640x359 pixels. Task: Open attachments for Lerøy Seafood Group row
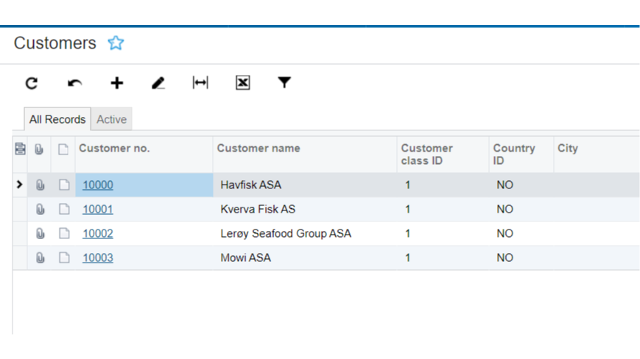tap(40, 233)
